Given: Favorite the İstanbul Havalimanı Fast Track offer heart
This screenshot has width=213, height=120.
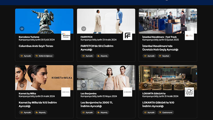Looking at the screenshot, I should click(x=146, y=29).
